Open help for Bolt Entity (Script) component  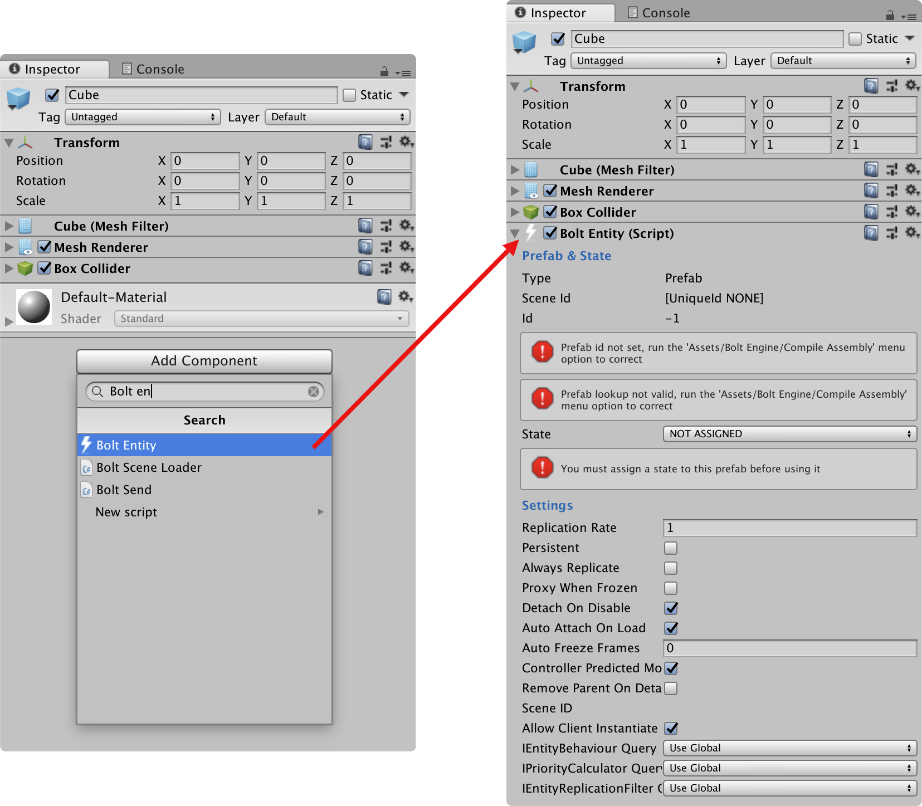pos(871,233)
